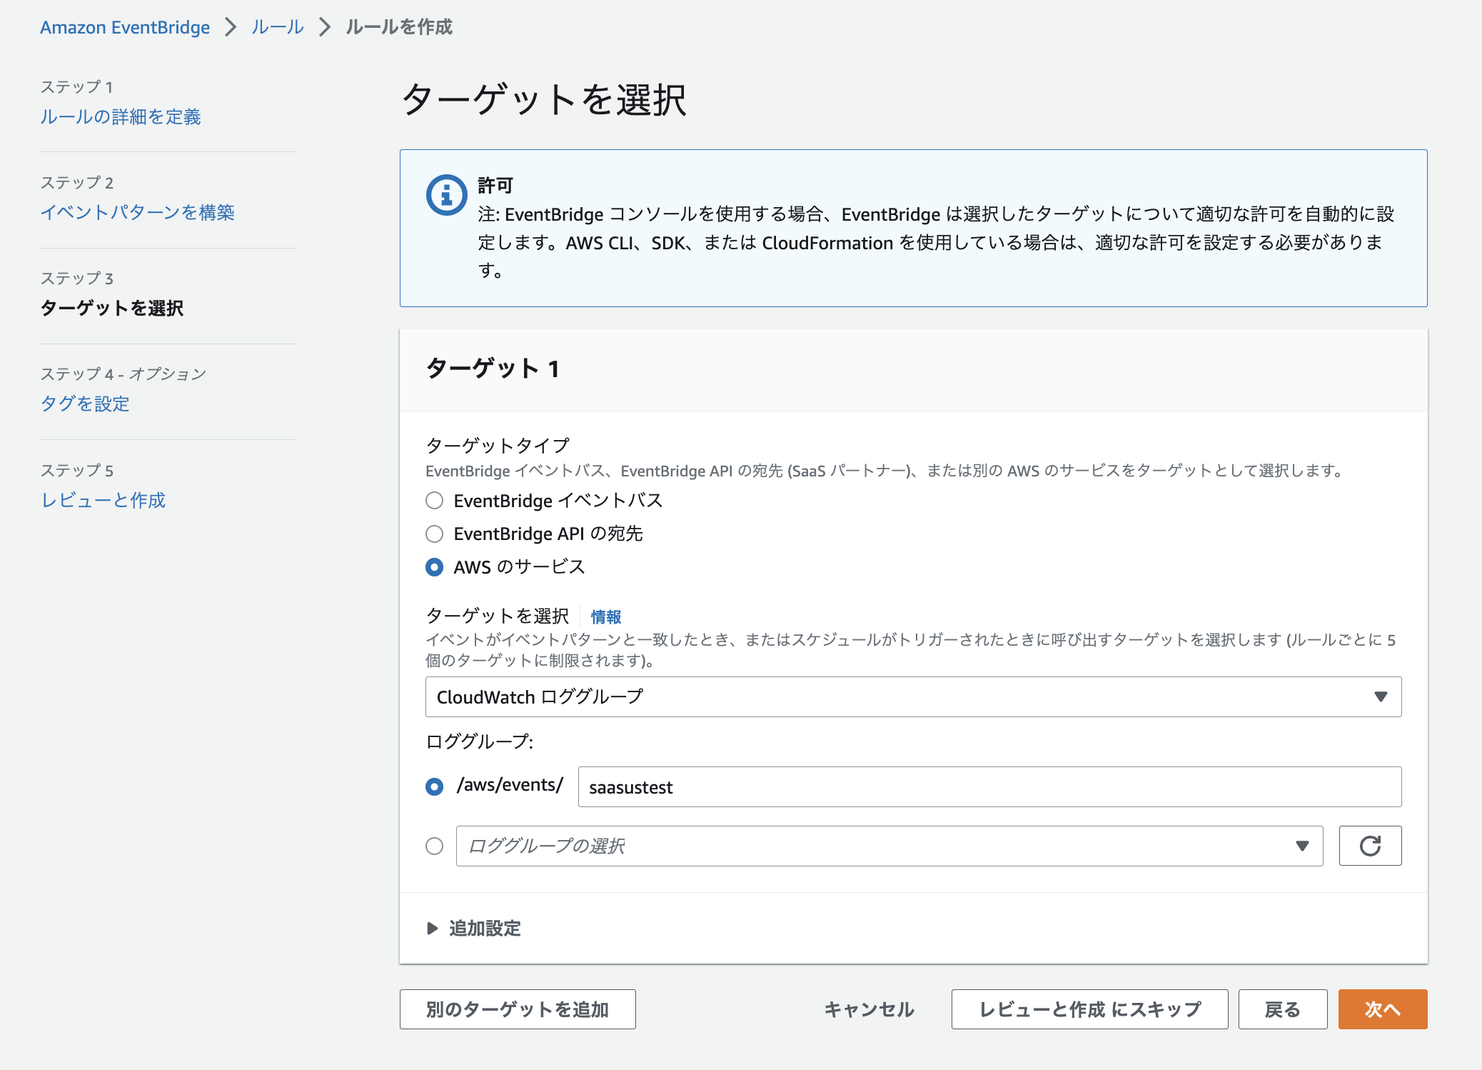This screenshot has width=1482, height=1070.
Task: Open the ルール breadcrumb link
Action: [278, 27]
